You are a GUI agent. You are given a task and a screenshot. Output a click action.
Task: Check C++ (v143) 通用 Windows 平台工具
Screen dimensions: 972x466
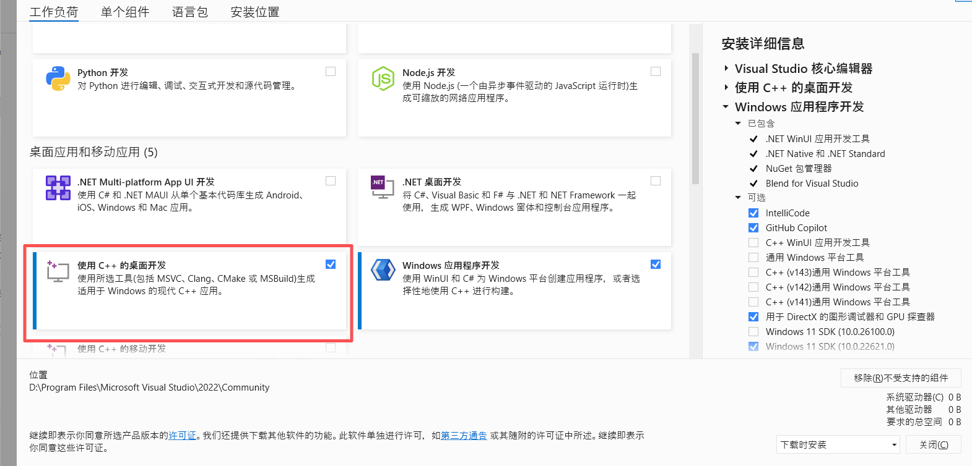753,273
